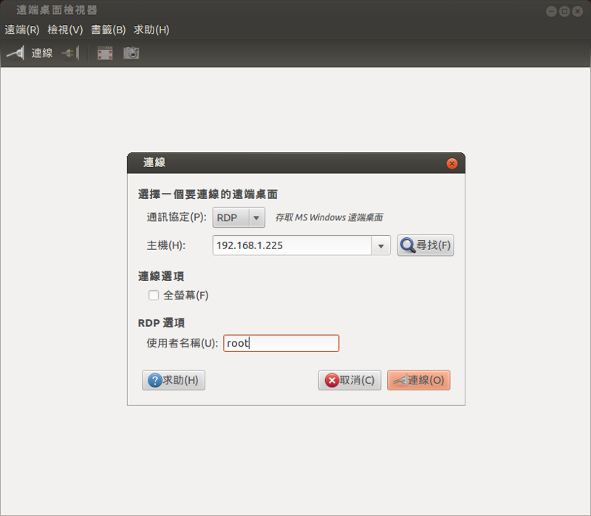Click the disconnect plug toolbar icon
The width and height of the screenshot is (591, 516).
tap(70, 52)
